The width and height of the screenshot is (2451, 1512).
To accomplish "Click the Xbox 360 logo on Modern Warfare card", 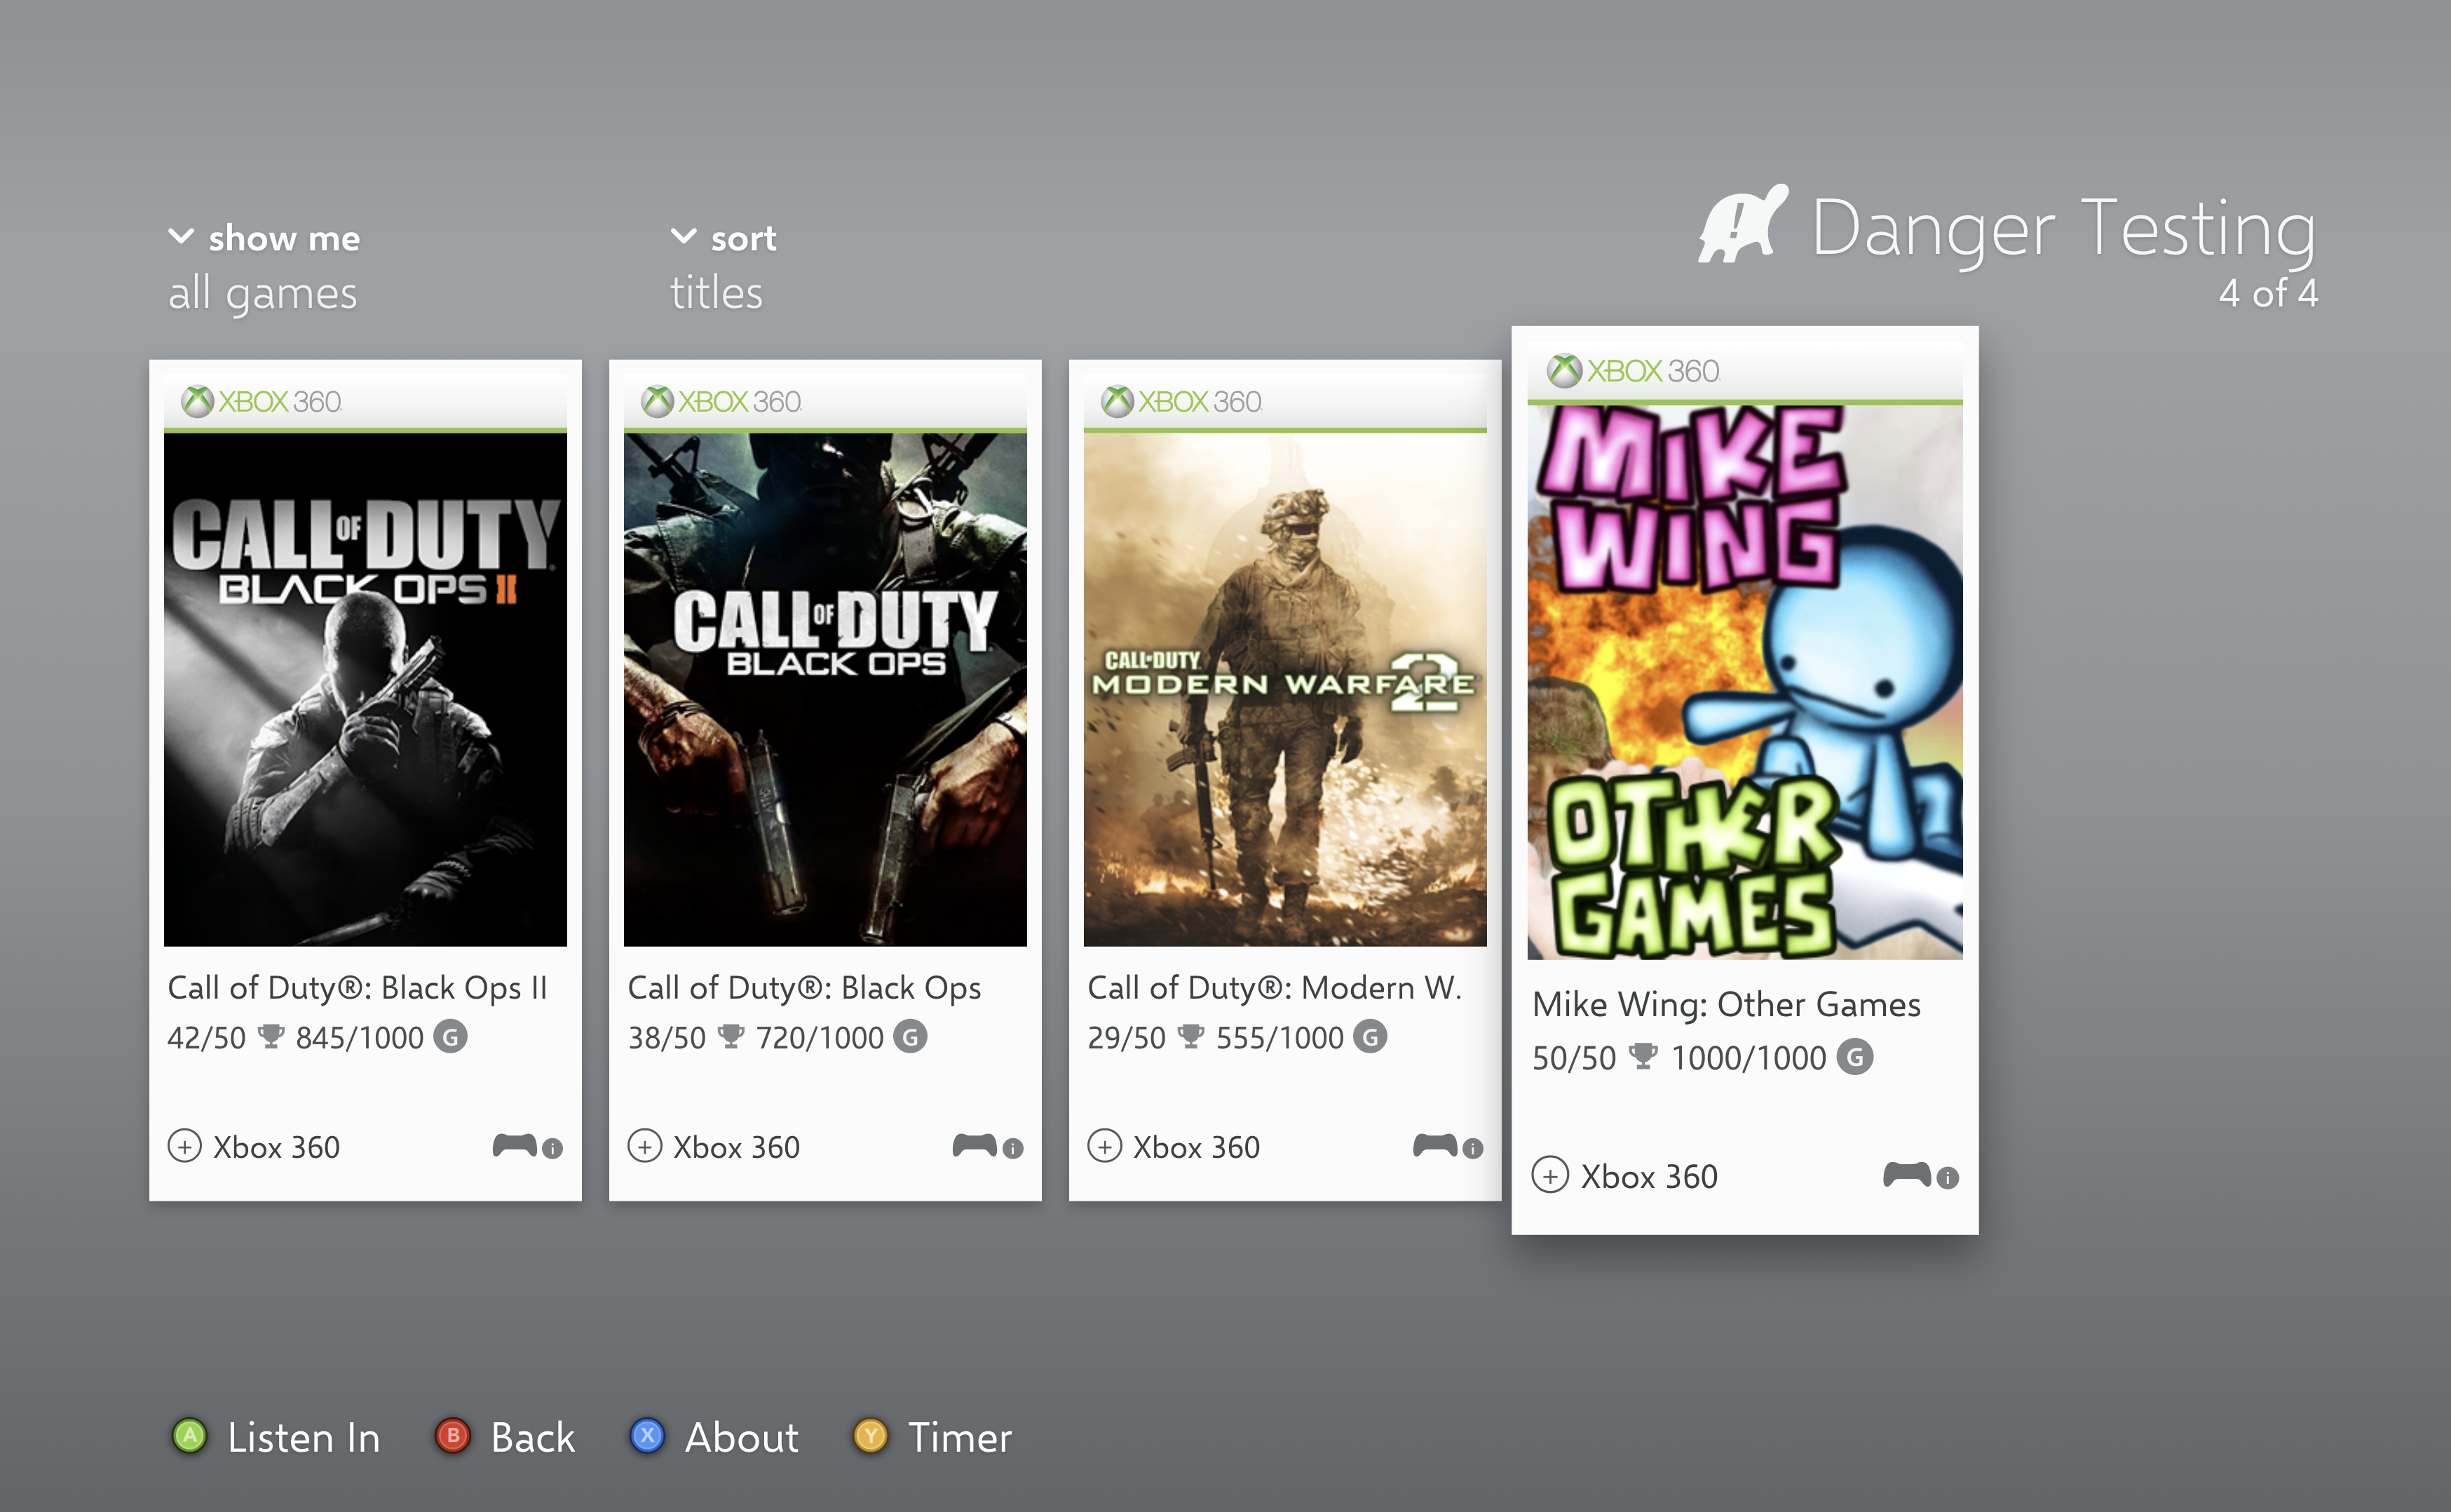I will click(x=1181, y=402).
